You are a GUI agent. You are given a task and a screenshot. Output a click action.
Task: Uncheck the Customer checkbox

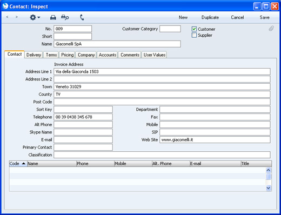(x=194, y=29)
